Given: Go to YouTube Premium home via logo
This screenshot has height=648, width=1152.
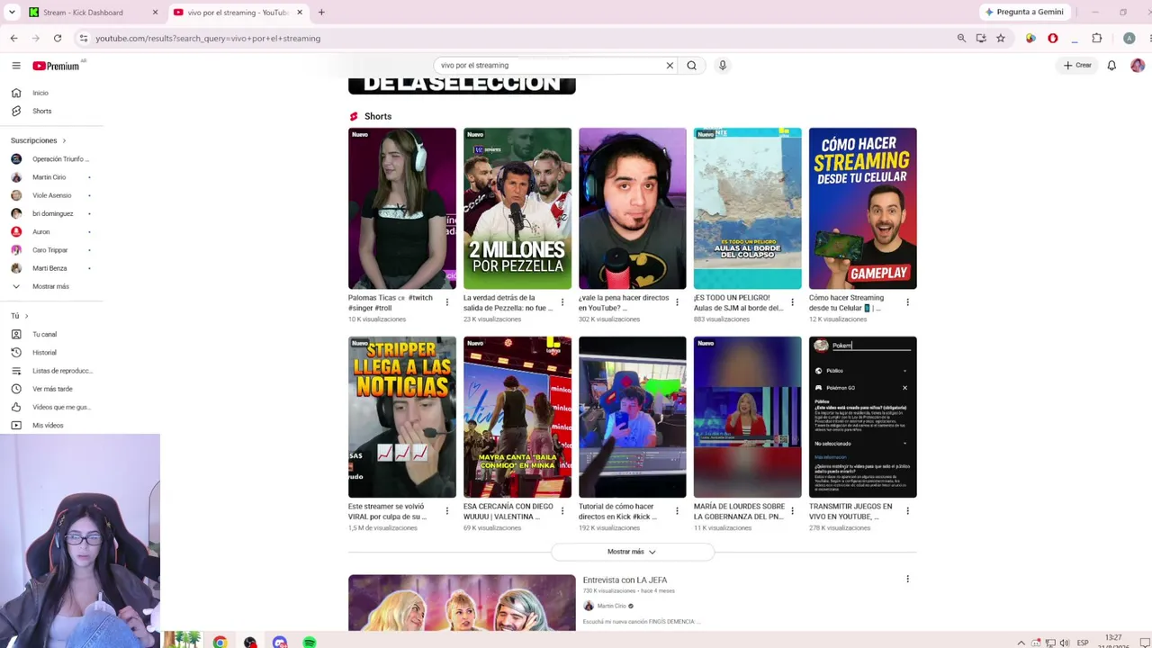Looking at the screenshot, I should coord(56,66).
